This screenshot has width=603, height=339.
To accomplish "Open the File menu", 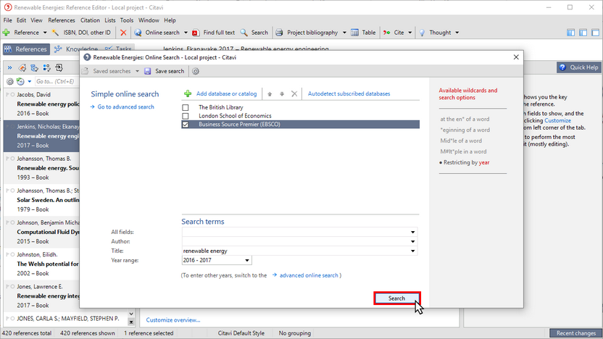I will click(x=8, y=20).
